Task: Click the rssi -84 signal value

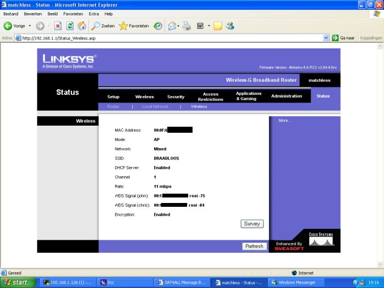Action: 196,205
